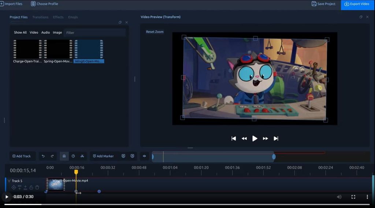Click the bottom-center transform handle on the preview
Viewport: 375px width, 208px height.
pyautogui.click(x=254, y=119)
